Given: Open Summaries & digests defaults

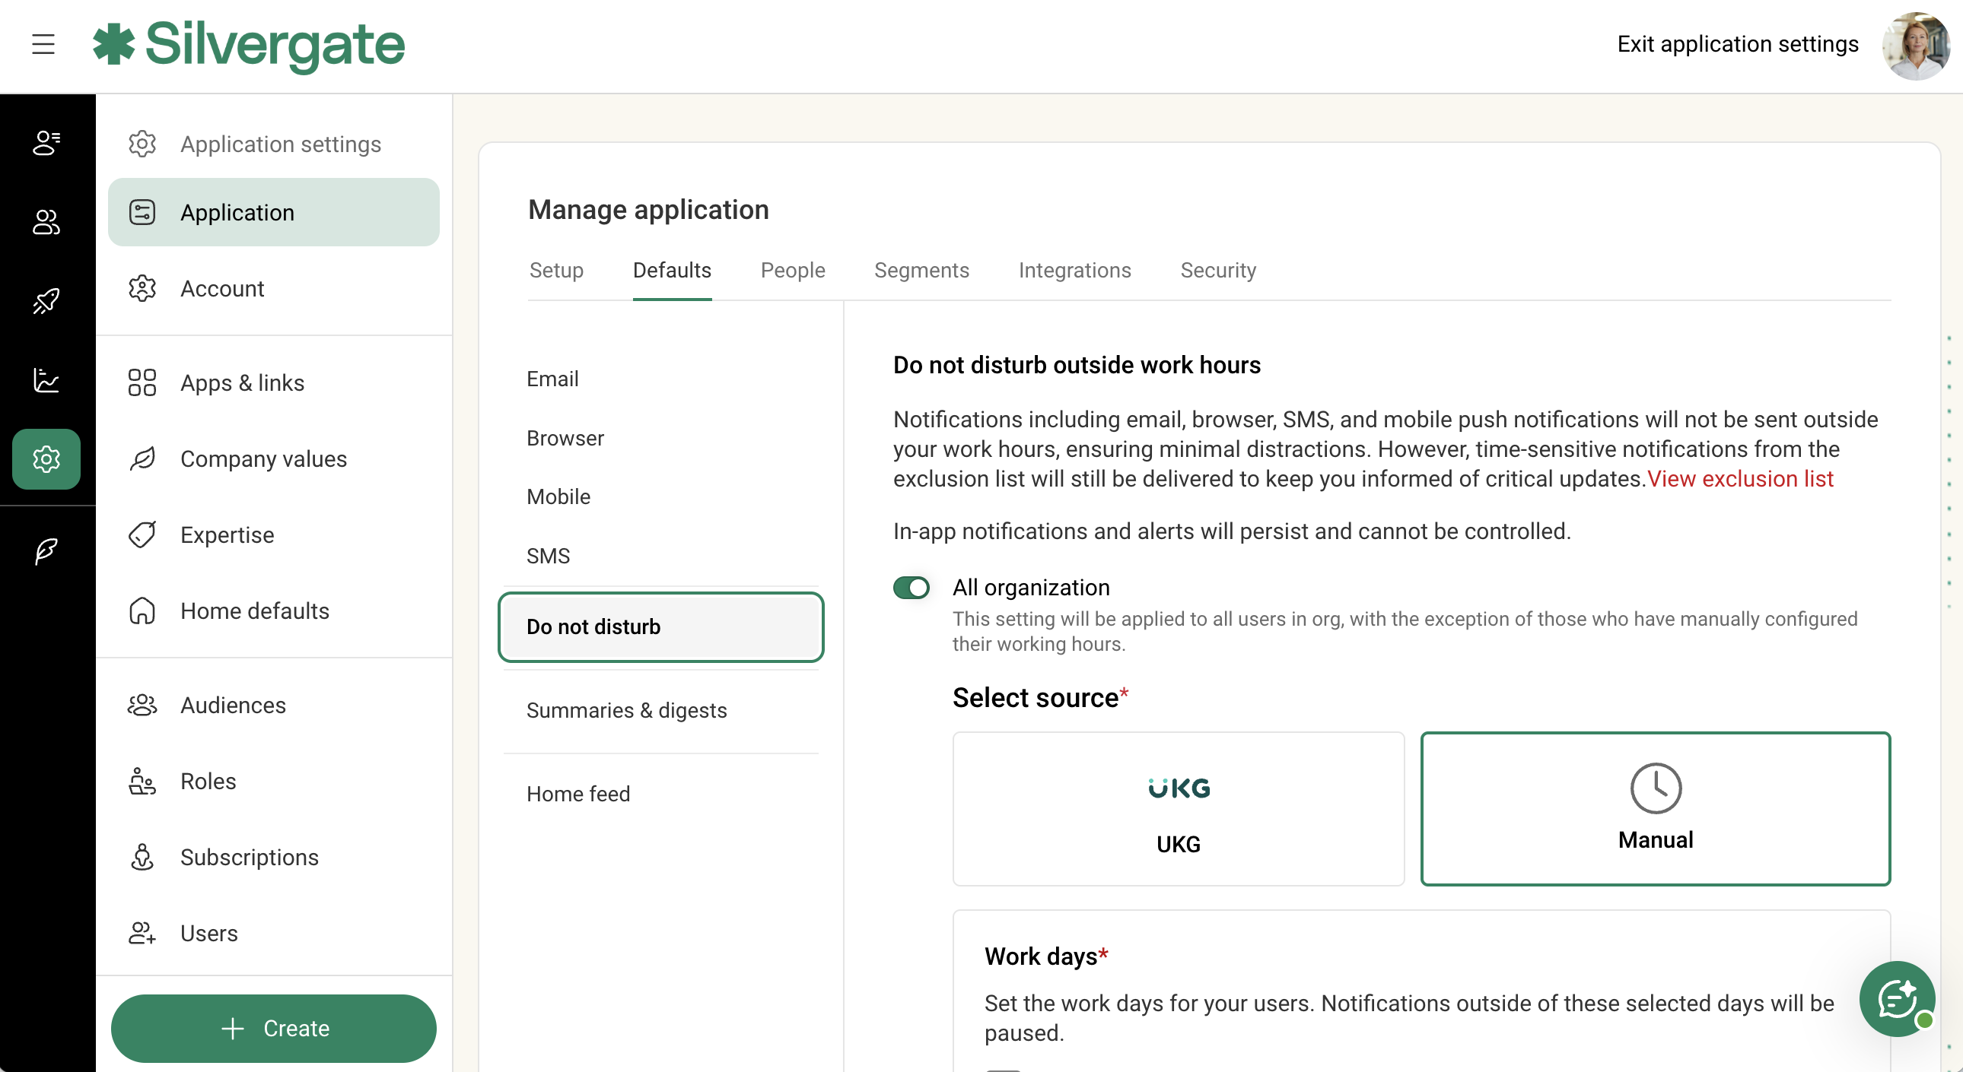Looking at the screenshot, I should 626,710.
